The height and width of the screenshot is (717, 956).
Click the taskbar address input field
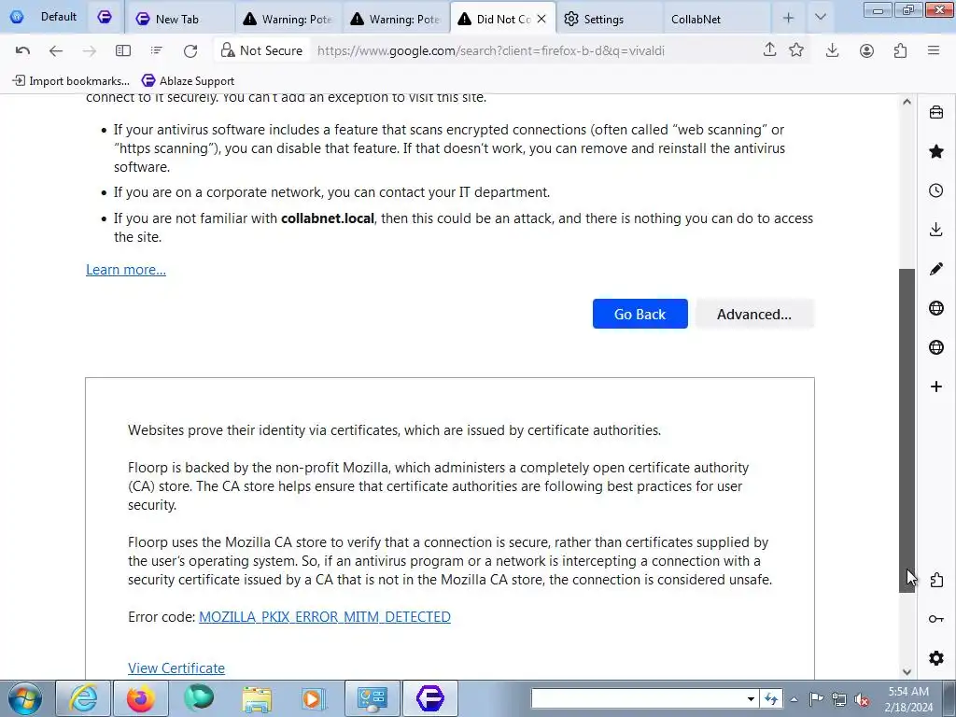pyautogui.click(x=638, y=699)
